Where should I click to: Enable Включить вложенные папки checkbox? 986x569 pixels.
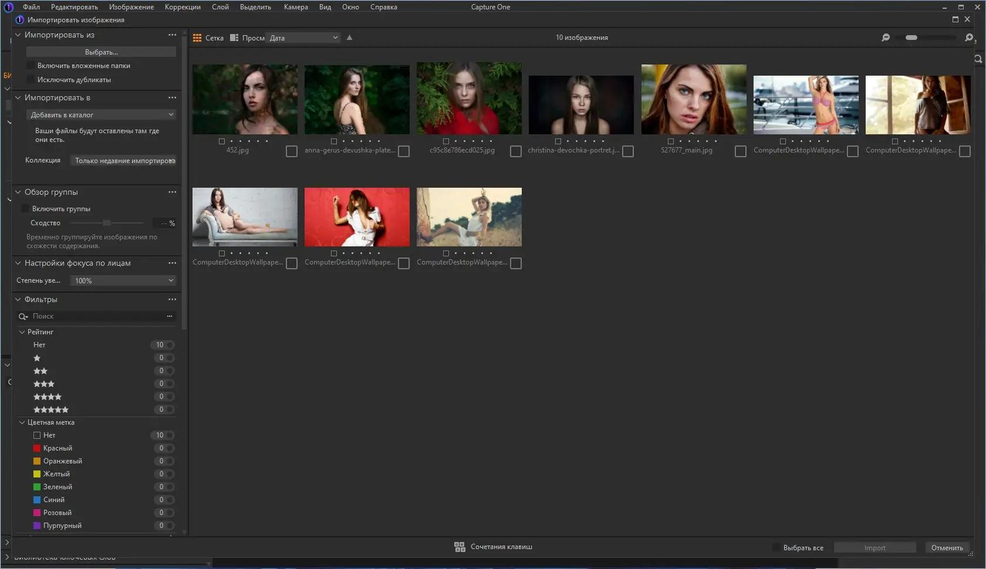click(x=31, y=66)
